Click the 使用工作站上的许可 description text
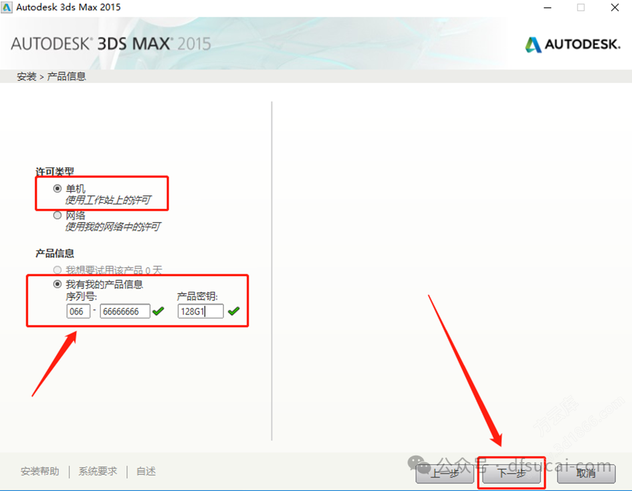 point(108,200)
